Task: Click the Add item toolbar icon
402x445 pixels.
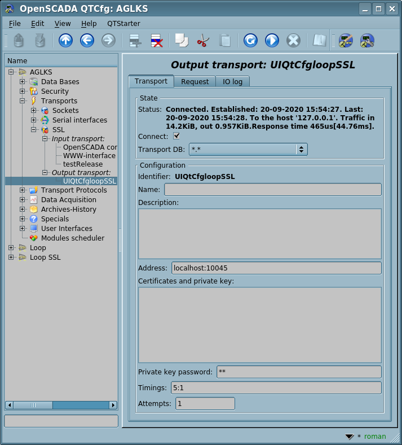Action: coord(135,40)
